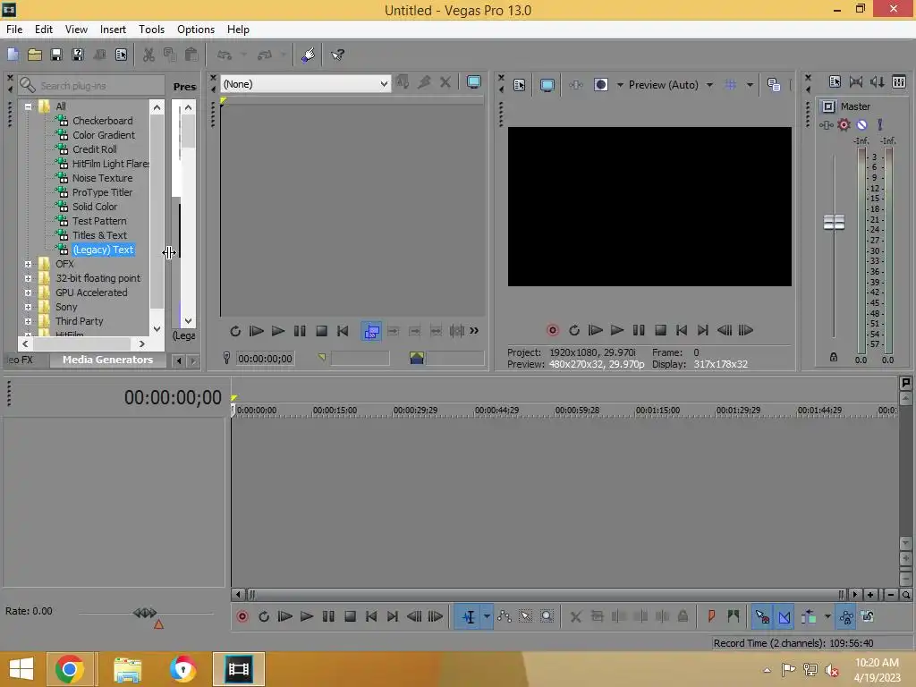
Task: Open the Edit menu
Action: 44,30
